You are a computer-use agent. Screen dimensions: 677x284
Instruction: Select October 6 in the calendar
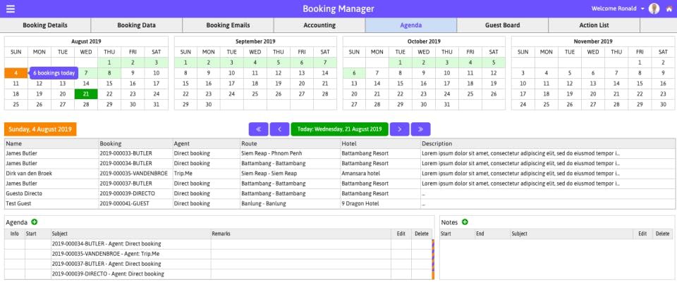click(x=354, y=73)
